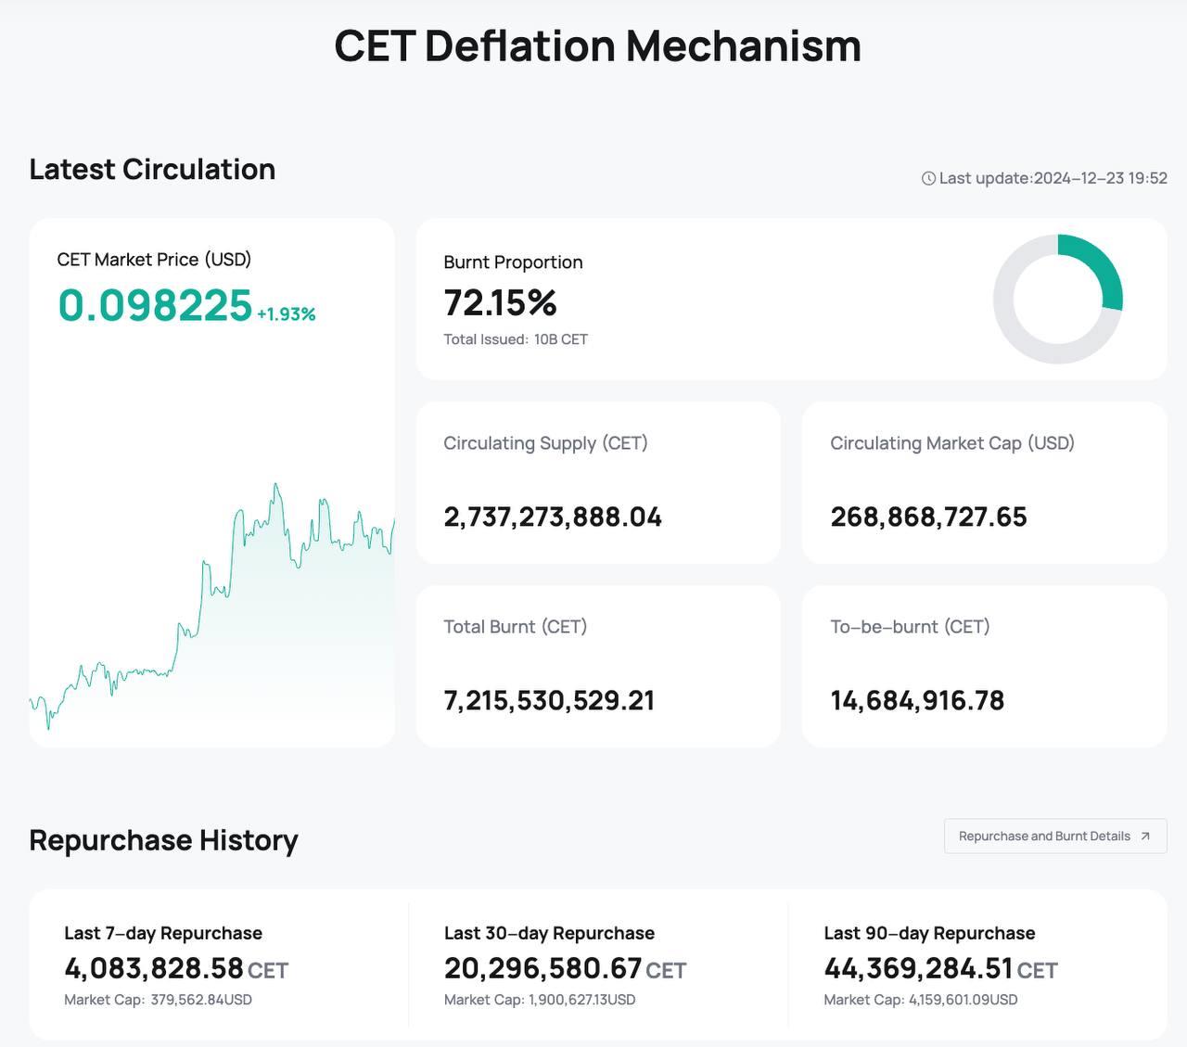This screenshot has height=1047, width=1187.
Task: Click the Last 7-day Repurchase amount
Action: pos(154,968)
